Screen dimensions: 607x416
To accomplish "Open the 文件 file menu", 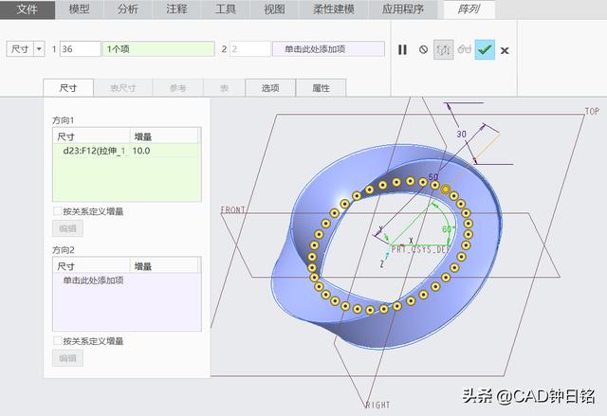I will click(x=28, y=9).
